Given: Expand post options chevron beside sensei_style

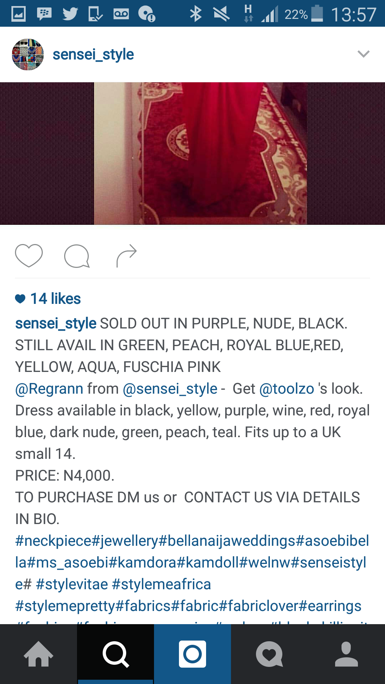Looking at the screenshot, I should point(363,54).
